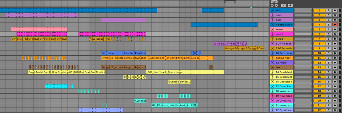The image size is (342, 113).
Task: Select the New_Studio- Vox F clip
Action: pos(101,39)
